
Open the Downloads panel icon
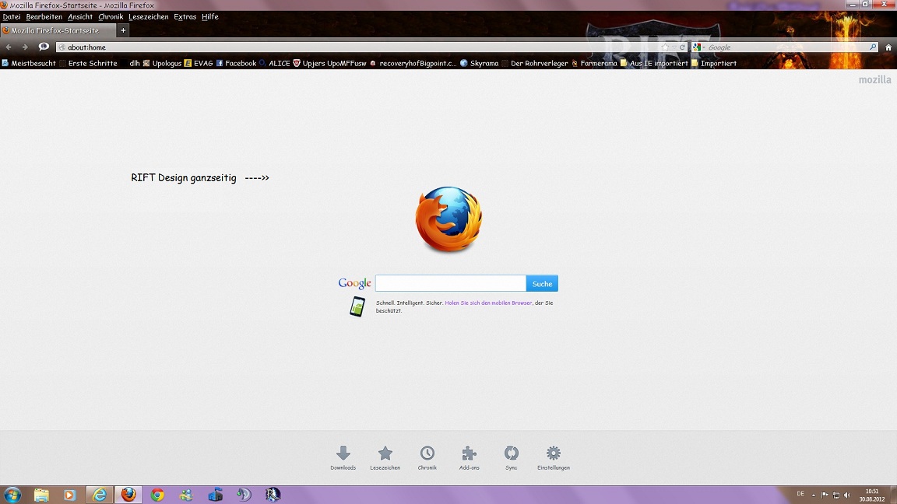pos(343,453)
